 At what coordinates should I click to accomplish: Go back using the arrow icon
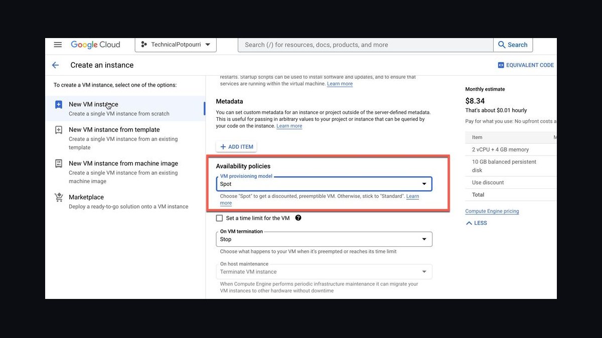point(56,65)
